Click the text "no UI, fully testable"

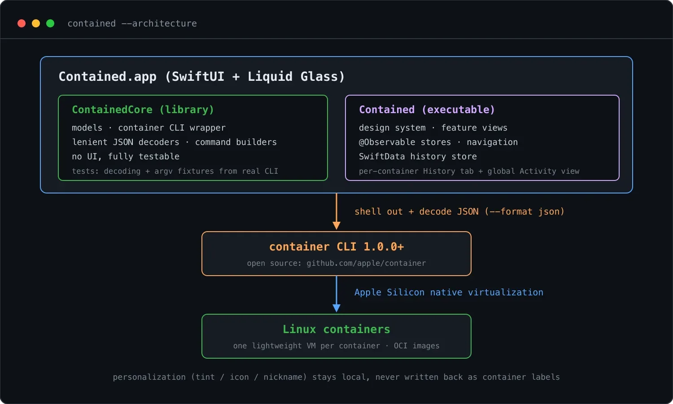(126, 157)
